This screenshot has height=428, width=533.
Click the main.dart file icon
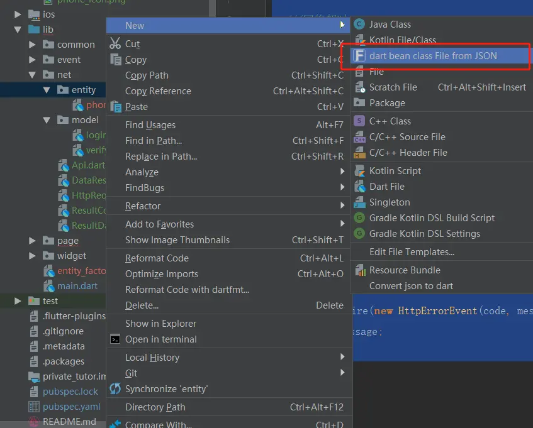pyautogui.click(x=49, y=286)
